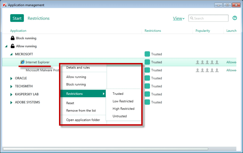Click the KASPERSKY LAB group name
Viewport: 243px width, 153px height.
pyautogui.click(x=27, y=94)
